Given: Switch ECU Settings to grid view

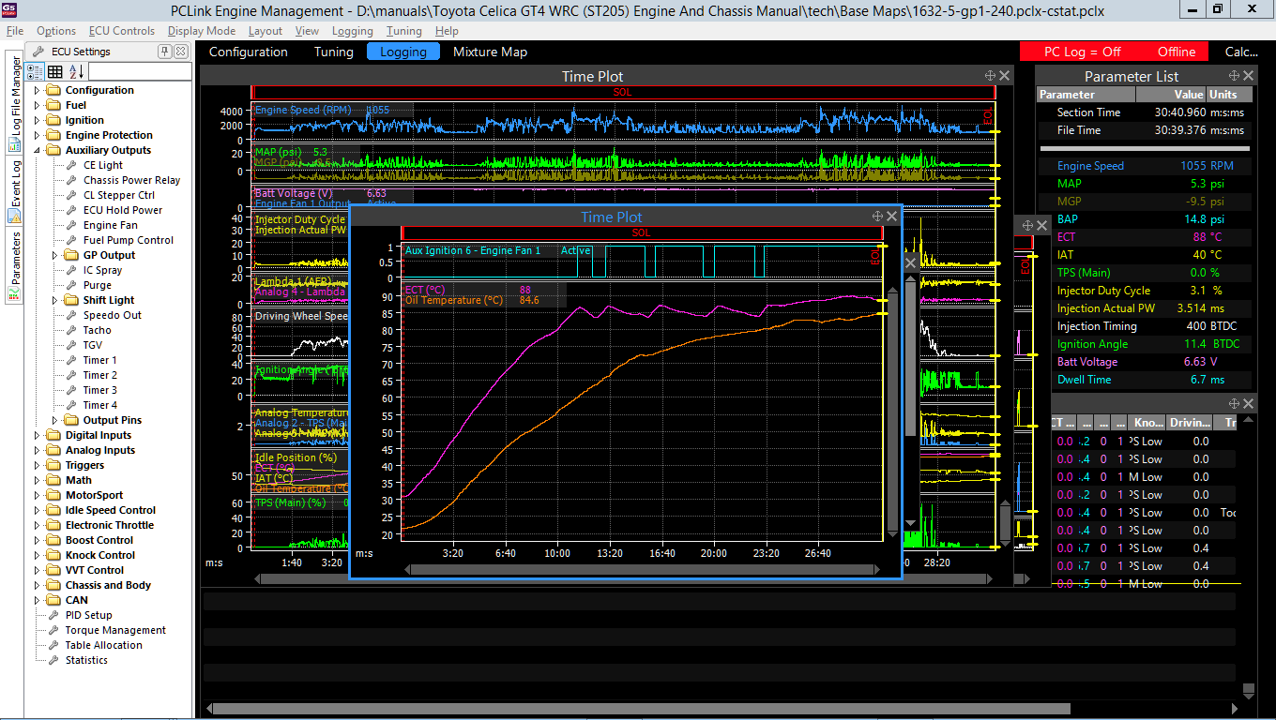Looking at the screenshot, I should (55, 71).
